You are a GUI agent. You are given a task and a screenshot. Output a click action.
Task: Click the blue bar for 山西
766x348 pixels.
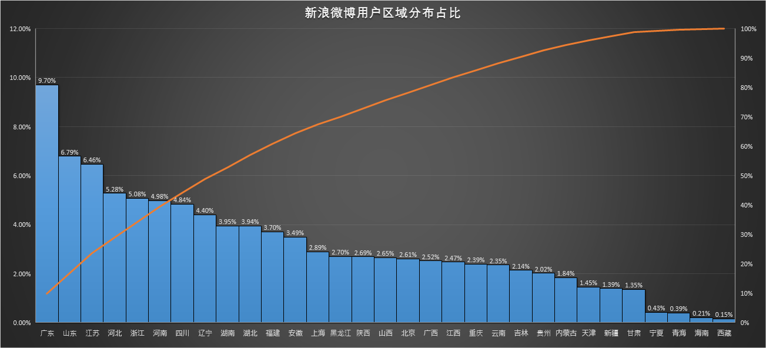tap(386, 290)
